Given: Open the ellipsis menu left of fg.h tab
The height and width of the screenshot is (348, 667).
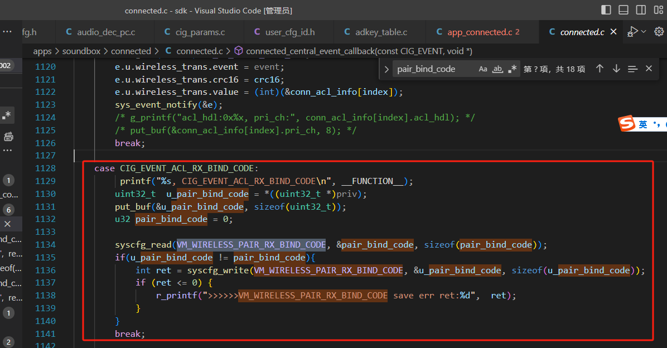Looking at the screenshot, I should pos(7,32).
